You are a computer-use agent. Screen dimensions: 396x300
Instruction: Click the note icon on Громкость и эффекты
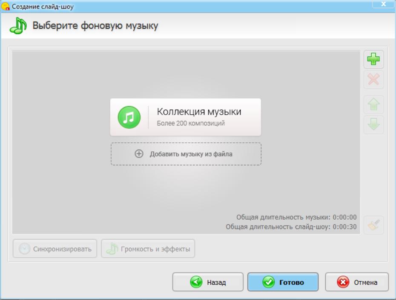point(112,249)
